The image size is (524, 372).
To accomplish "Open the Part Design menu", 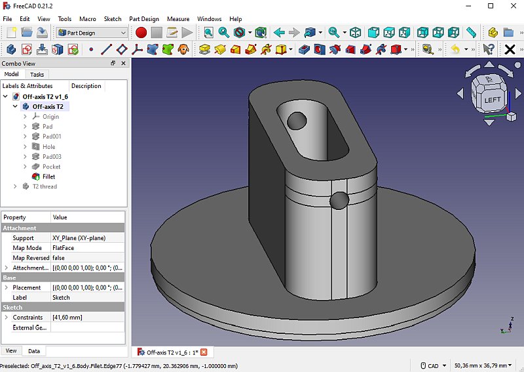I will coord(144,19).
